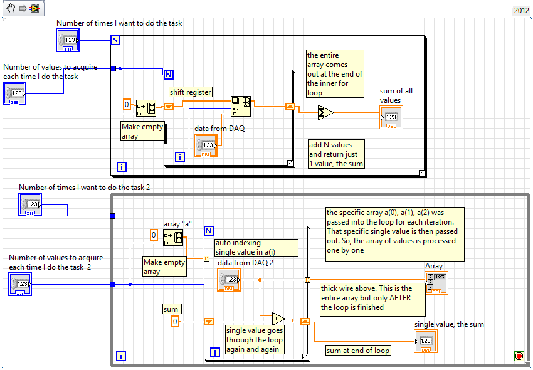
Task: Click the N terminal of the bottom For Loop
Action: [209, 231]
